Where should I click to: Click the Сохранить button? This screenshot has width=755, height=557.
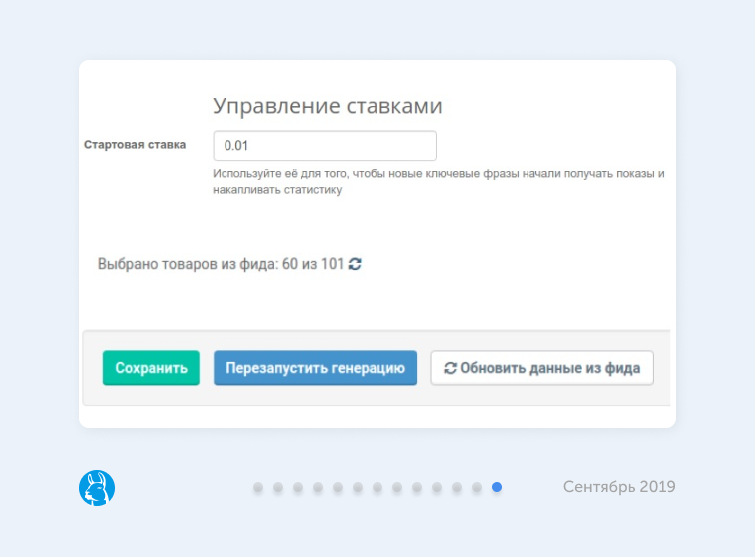(151, 367)
